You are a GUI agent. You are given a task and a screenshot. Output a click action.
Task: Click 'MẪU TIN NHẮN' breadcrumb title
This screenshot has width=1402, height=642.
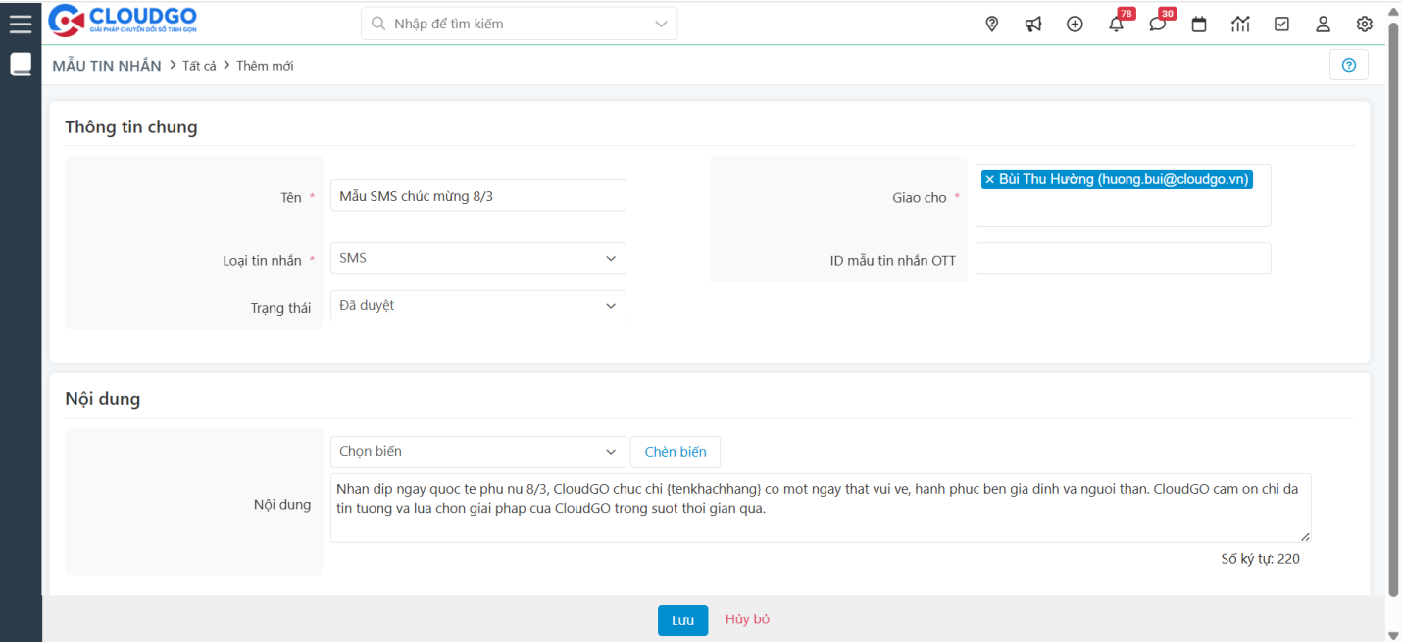pyautogui.click(x=106, y=65)
